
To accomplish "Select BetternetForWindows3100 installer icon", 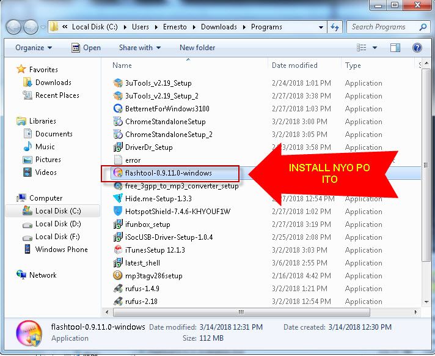I will coord(118,109).
